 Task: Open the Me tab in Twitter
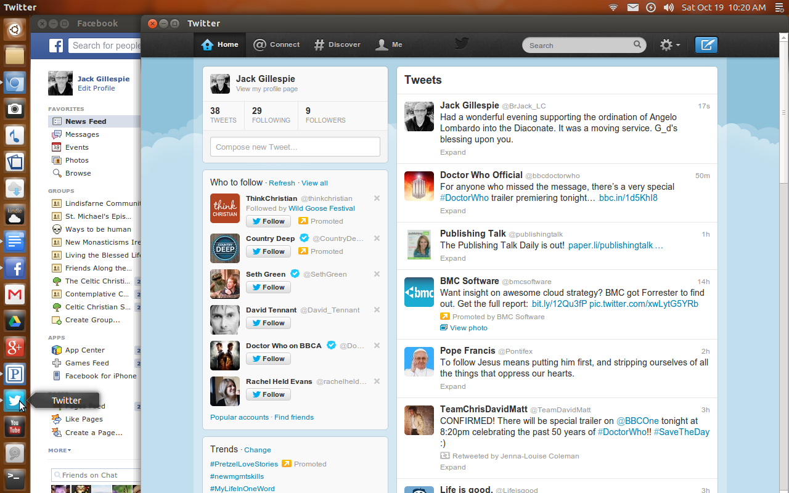tap(390, 44)
